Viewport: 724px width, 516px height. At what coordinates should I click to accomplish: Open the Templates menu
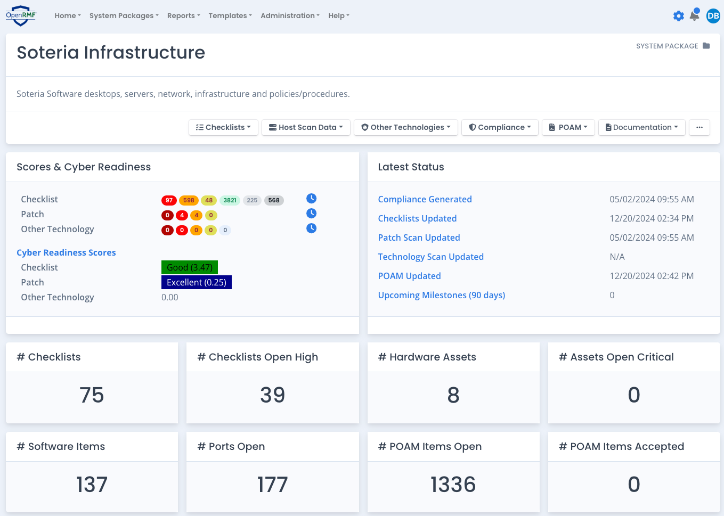pos(230,15)
